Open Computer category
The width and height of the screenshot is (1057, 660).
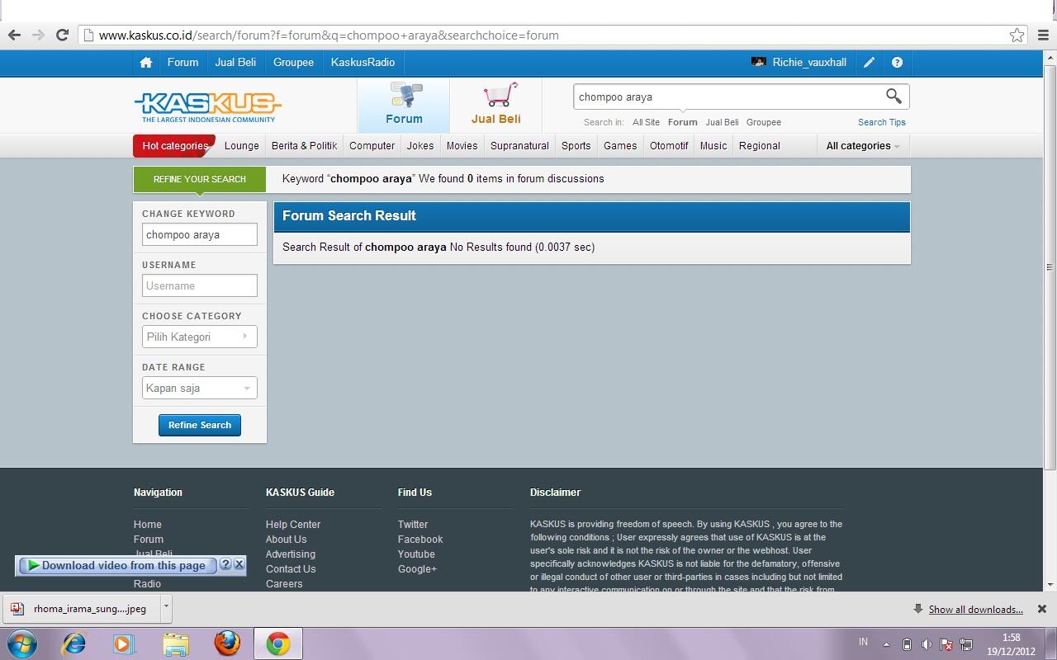[372, 146]
